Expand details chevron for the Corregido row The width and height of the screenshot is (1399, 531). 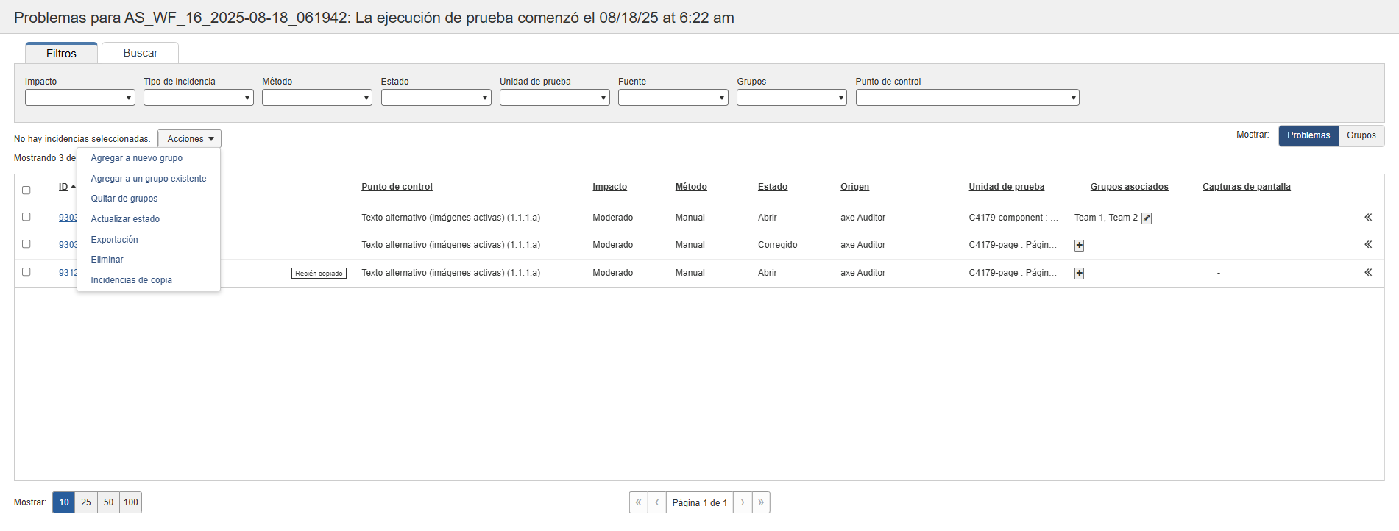point(1368,244)
